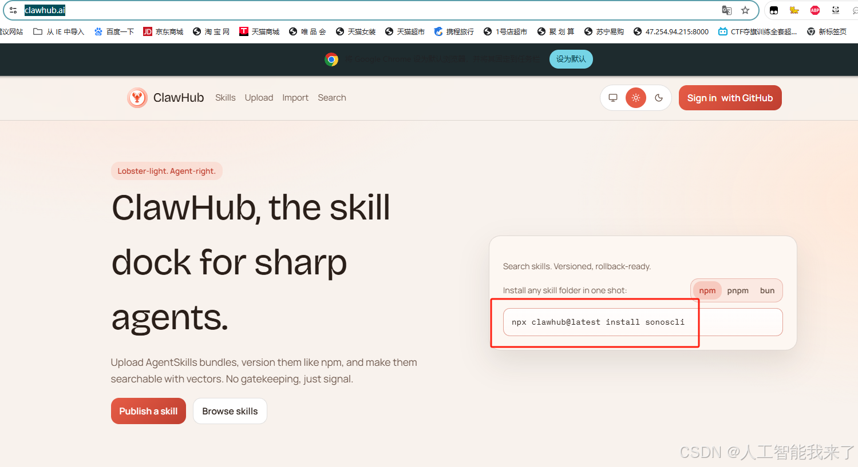
Task: Open the 苏宁易购 bookmark
Action: (x=604, y=31)
